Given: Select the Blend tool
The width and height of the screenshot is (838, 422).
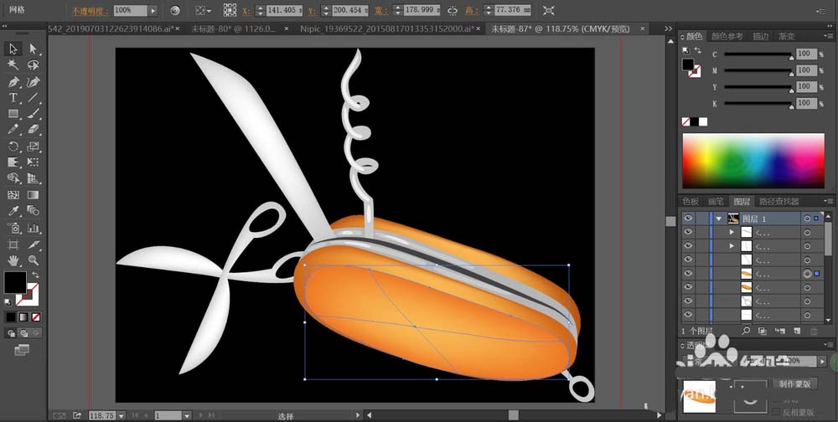Looking at the screenshot, I should [34, 211].
